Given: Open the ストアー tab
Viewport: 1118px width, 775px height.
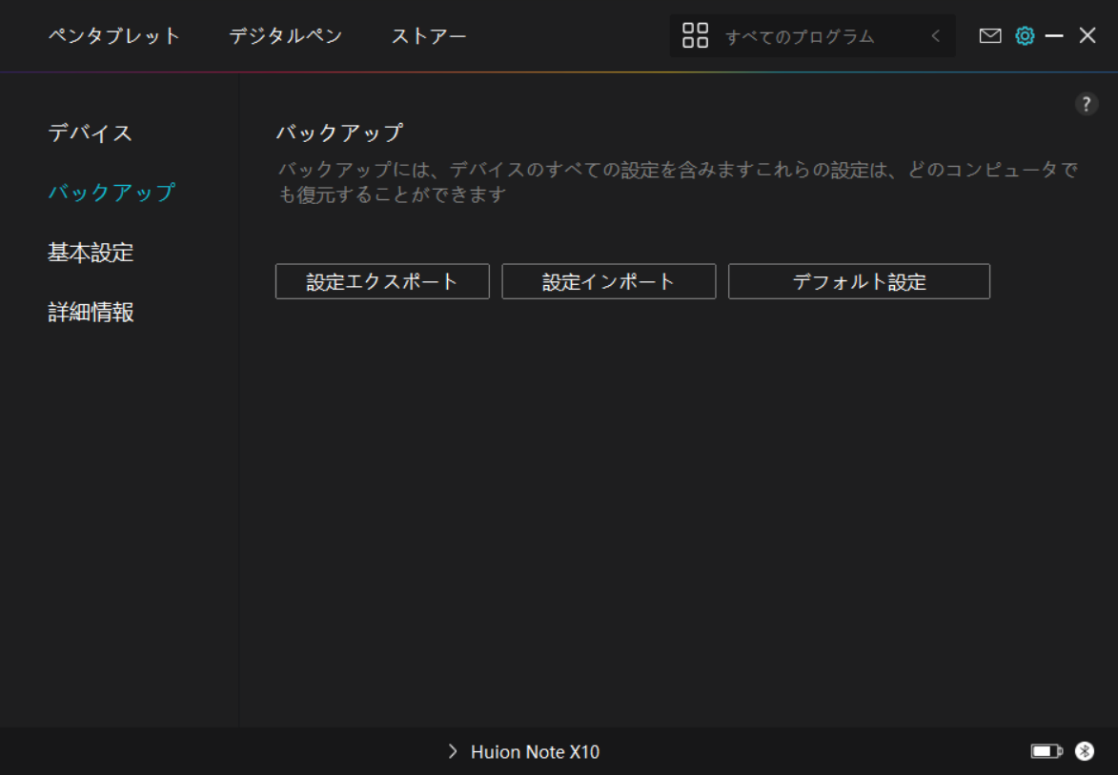Looking at the screenshot, I should (429, 36).
